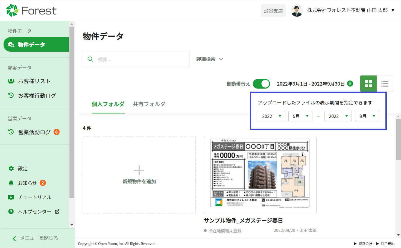Open ヘルプセンター in new window

pyautogui.click(x=34, y=212)
